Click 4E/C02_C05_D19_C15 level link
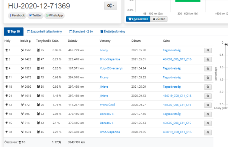This screenshot has width=228, height=147. (x=177, y=59)
